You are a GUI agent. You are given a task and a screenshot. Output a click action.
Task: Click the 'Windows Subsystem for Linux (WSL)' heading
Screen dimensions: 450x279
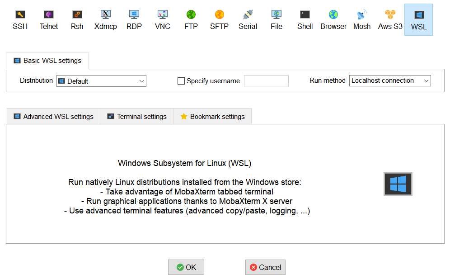[x=184, y=163]
